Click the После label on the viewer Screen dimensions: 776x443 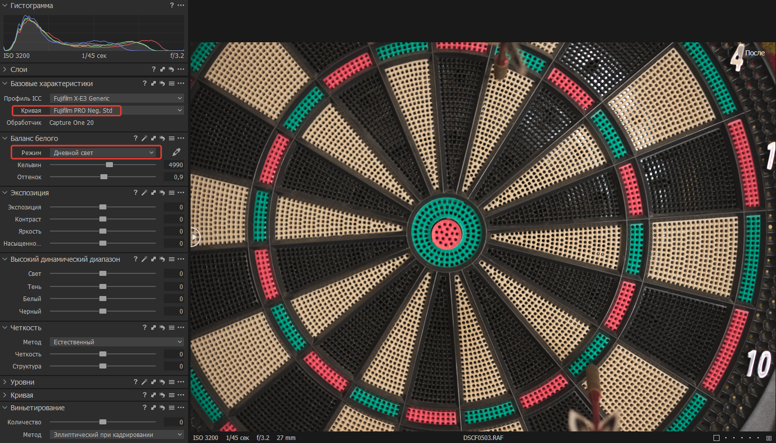(x=755, y=53)
